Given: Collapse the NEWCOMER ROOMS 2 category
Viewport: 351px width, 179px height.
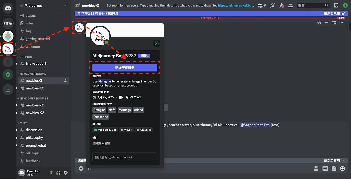Looking at the screenshot, I should [x=33, y=98].
